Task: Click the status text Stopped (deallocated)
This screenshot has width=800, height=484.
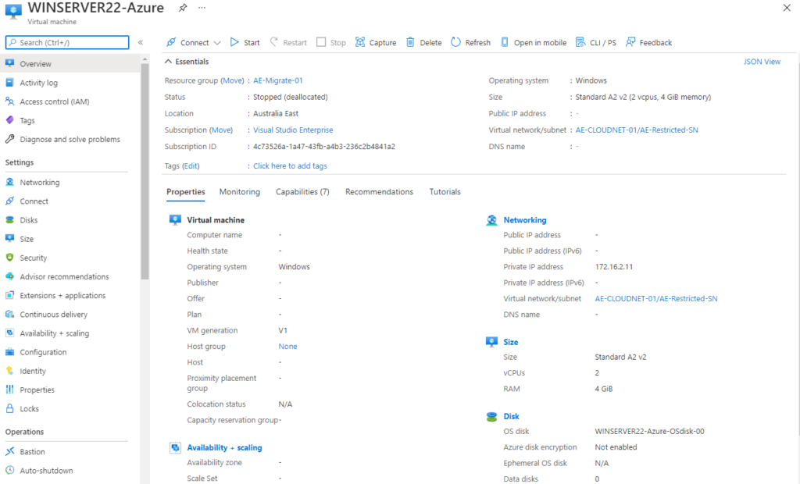Action: 291,97
